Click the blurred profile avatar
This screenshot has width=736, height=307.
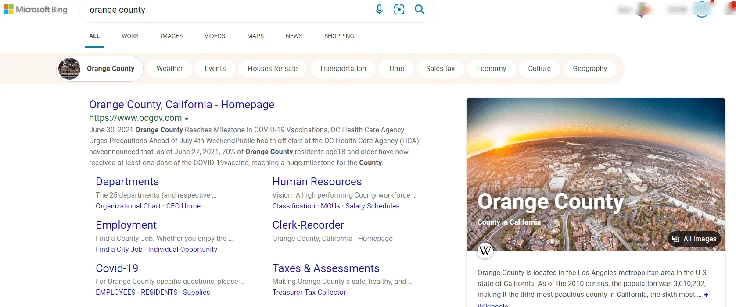(702, 9)
